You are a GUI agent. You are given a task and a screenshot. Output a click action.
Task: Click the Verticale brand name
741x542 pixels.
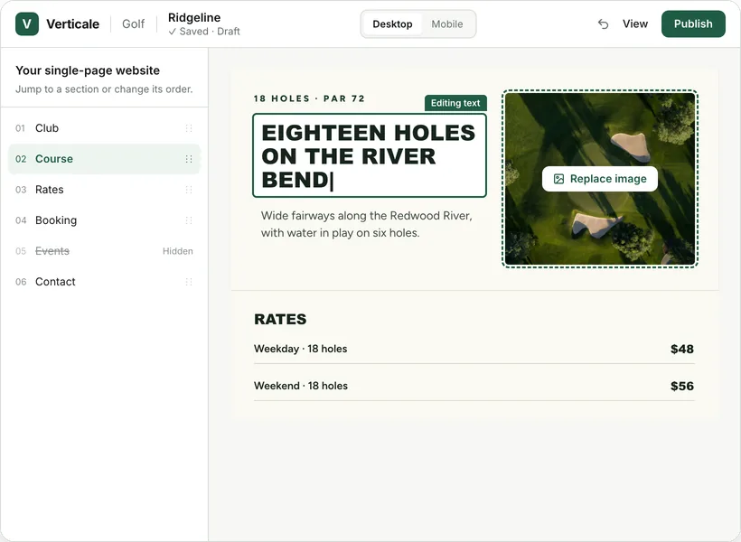point(73,24)
